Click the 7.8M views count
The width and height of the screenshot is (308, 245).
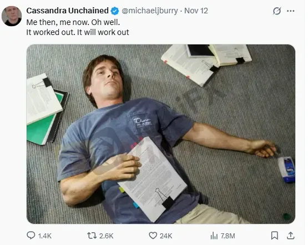pos(228,236)
